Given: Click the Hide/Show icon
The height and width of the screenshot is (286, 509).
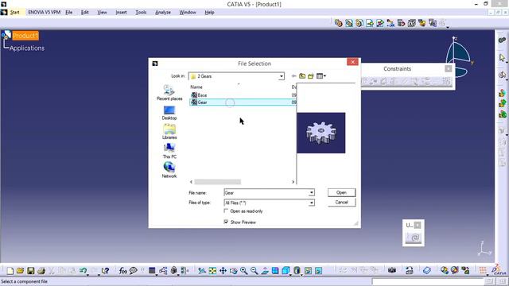Looking at the screenshot, I should pos(308,270).
